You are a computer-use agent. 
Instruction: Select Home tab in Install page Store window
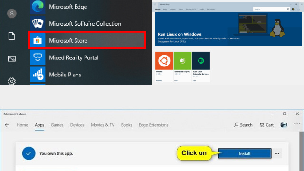pos(22,125)
